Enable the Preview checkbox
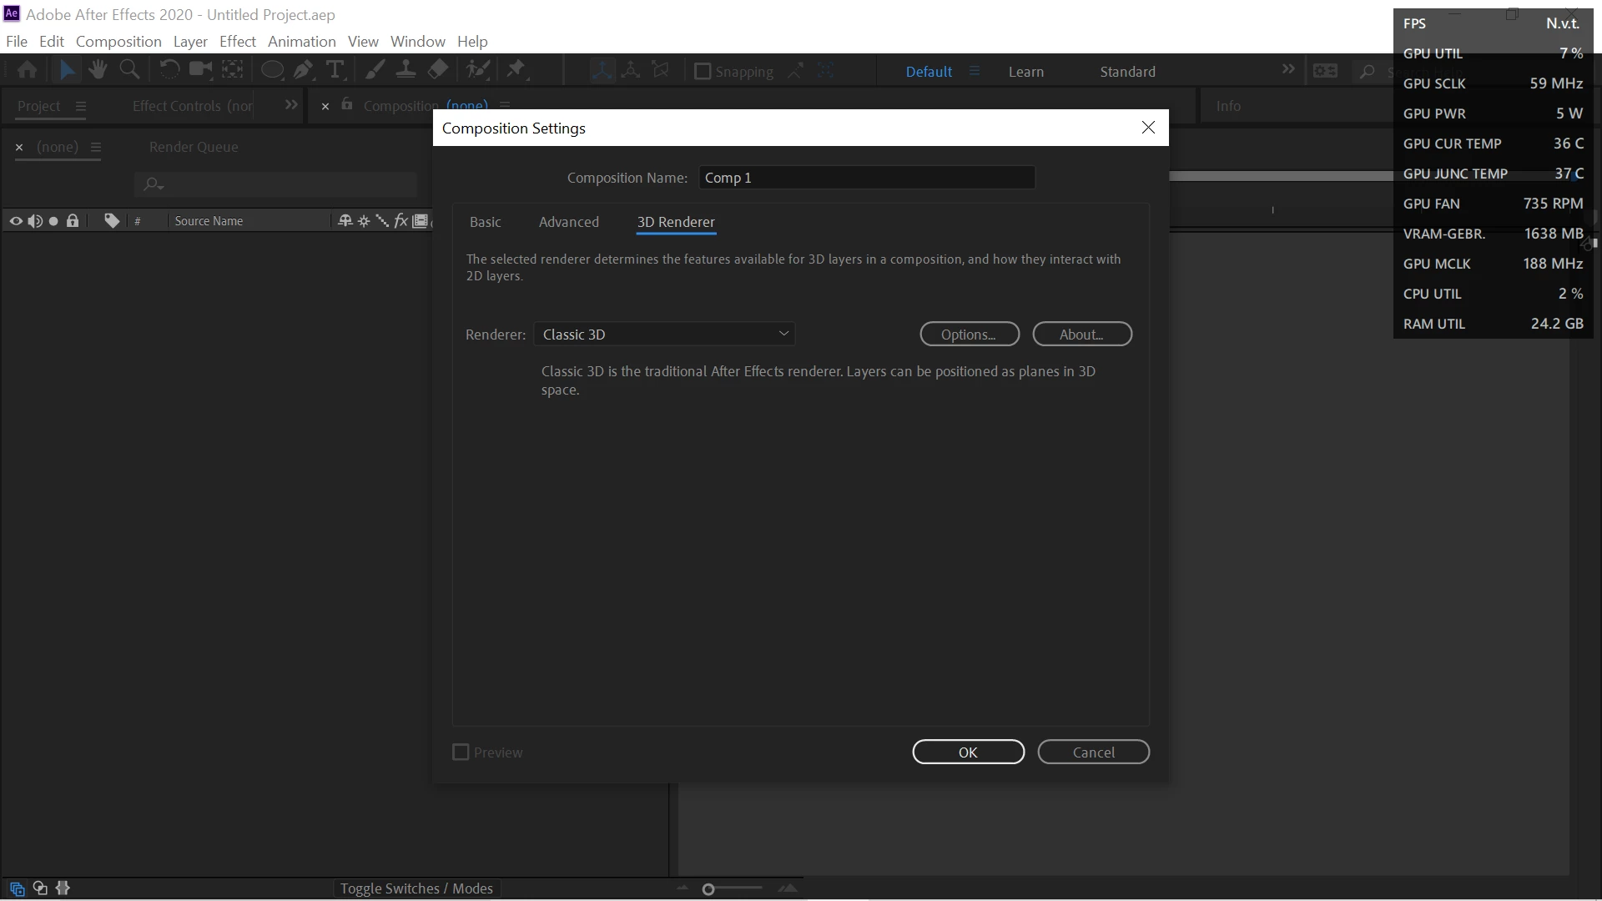Image resolution: width=1602 pixels, height=901 pixels. click(x=461, y=753)
